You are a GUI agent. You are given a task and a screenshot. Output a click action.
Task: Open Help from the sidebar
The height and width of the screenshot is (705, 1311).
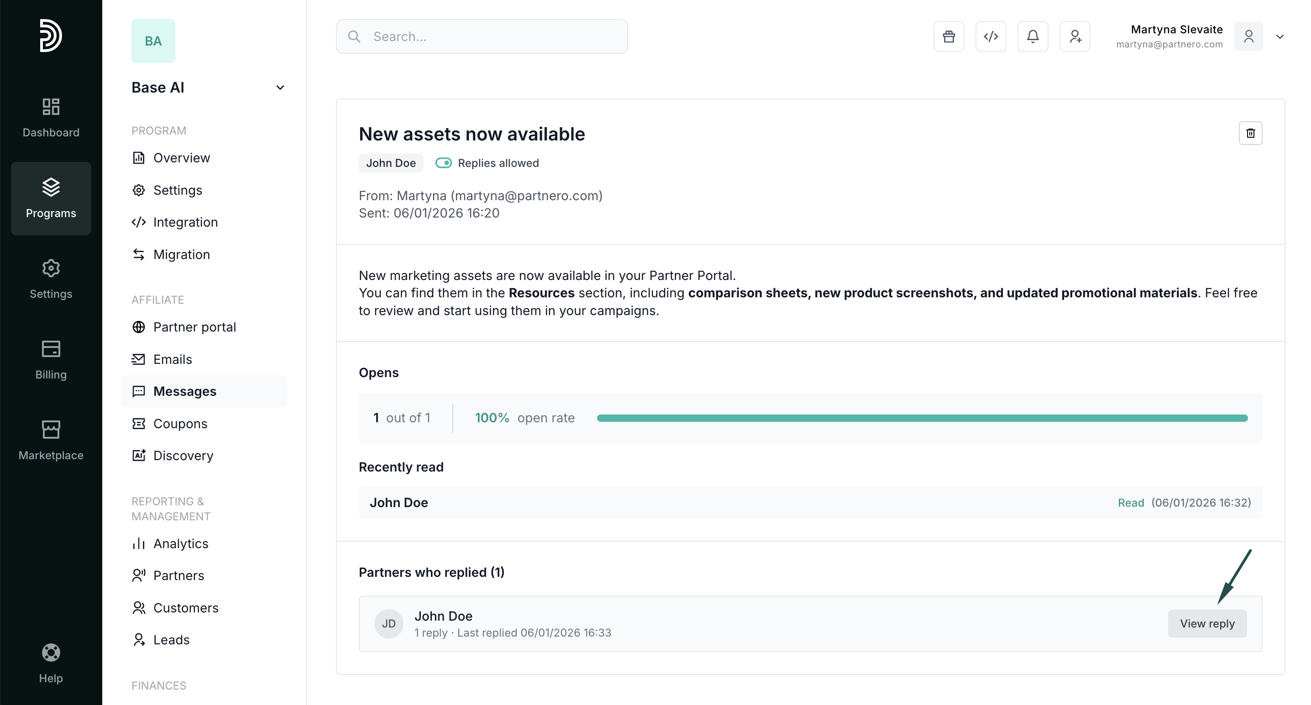[x=51, y=663]
